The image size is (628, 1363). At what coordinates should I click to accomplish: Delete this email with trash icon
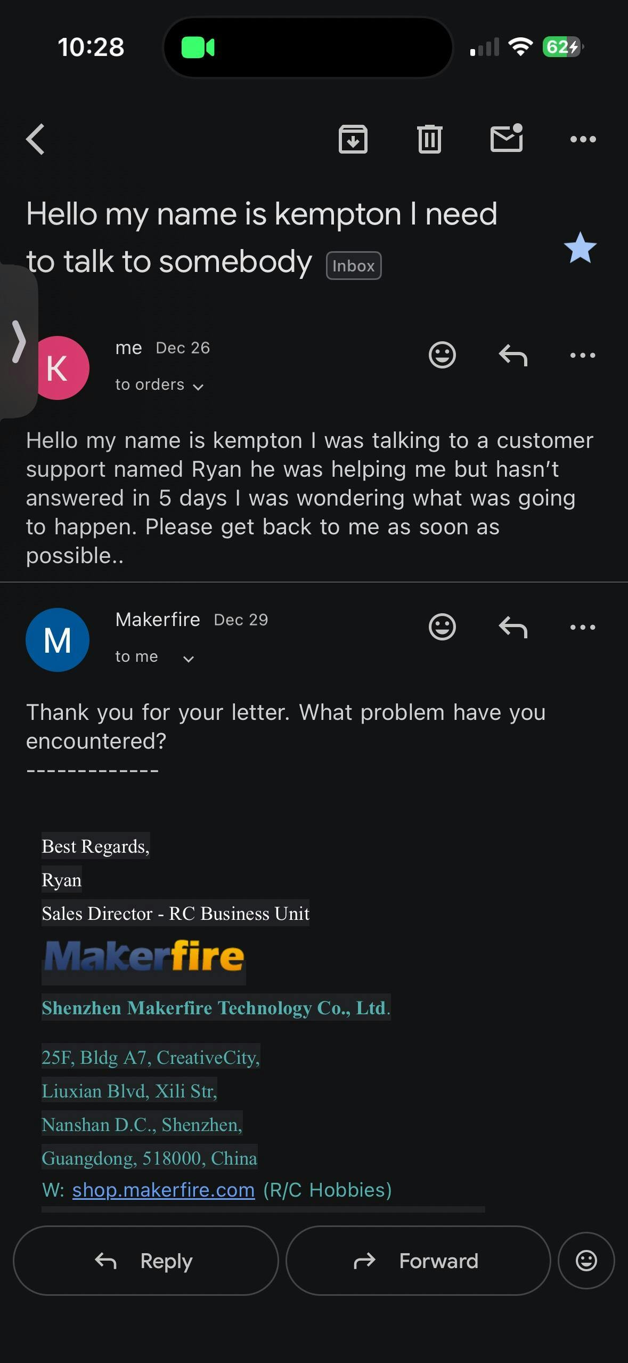(429, 139)
